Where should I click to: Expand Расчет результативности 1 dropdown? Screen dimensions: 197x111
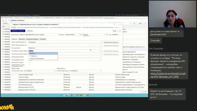(101, 42)
